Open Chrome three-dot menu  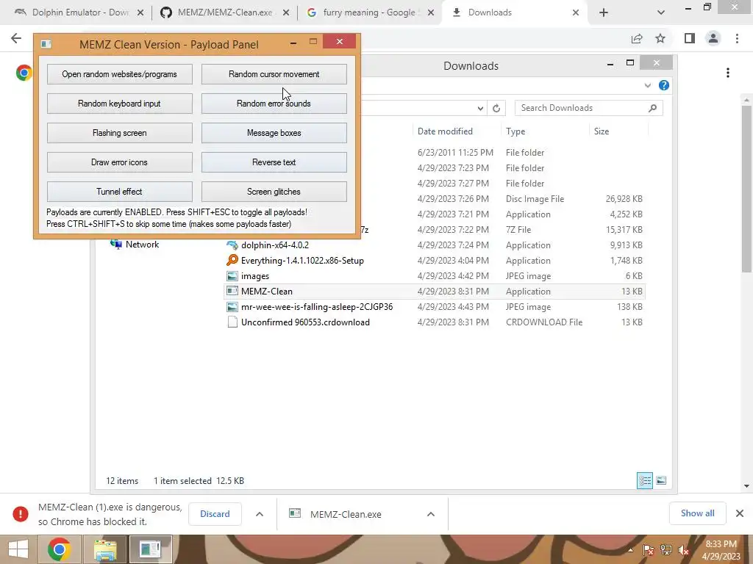click(737, 38)
